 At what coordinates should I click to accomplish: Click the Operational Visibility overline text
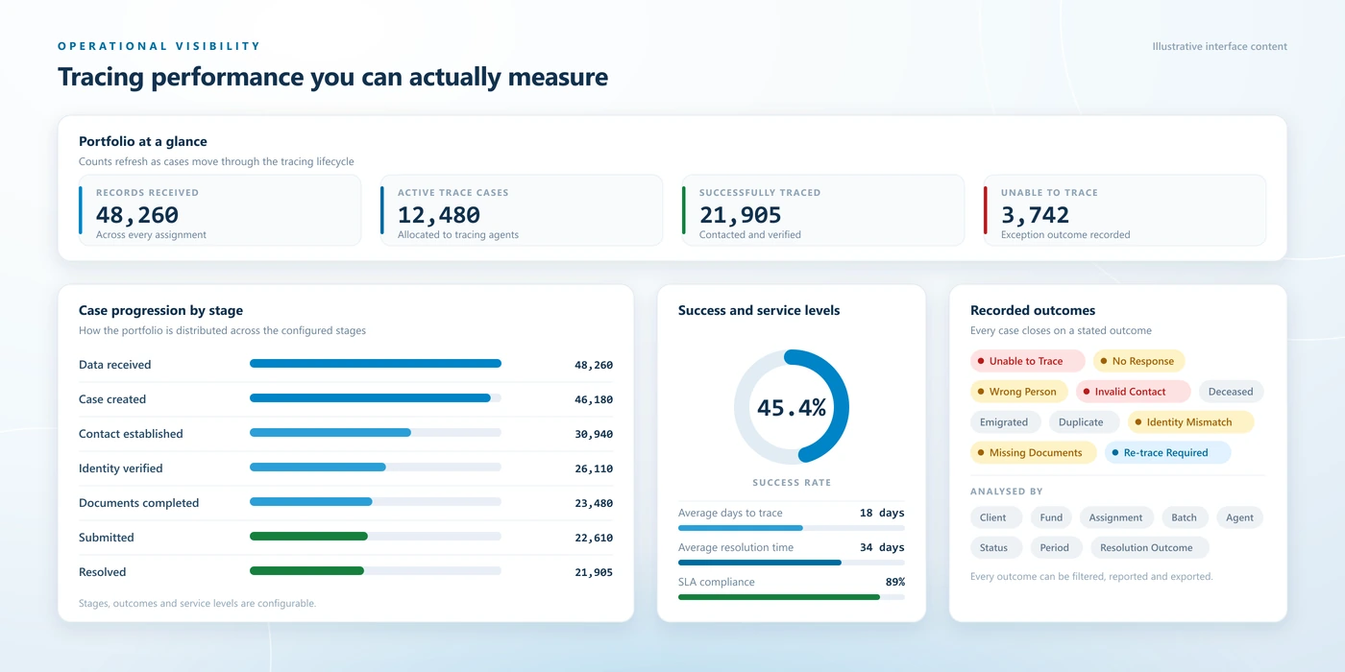click(159, 46)
